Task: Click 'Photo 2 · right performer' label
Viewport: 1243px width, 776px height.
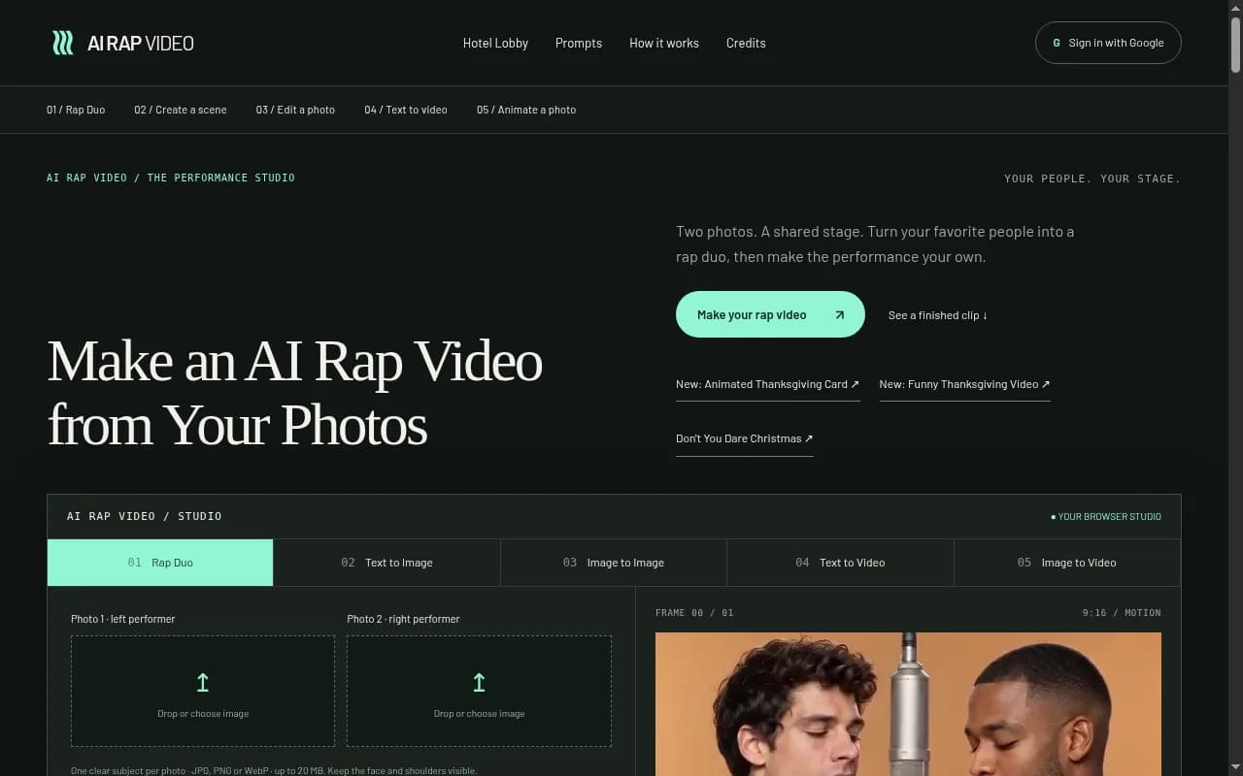Action: point(403,619)
